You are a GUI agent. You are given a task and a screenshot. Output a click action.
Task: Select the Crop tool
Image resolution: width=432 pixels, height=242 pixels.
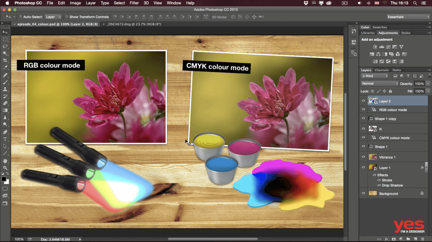[x=5, y=60]
